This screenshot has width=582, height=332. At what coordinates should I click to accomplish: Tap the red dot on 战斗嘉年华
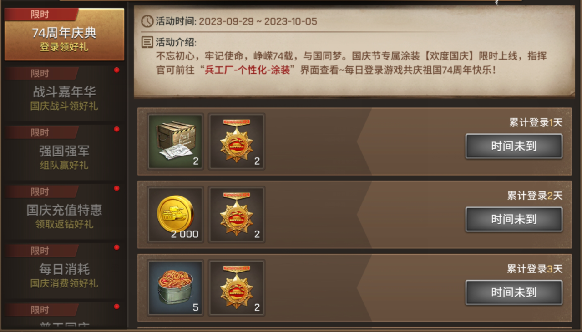(x=116, y=70)
